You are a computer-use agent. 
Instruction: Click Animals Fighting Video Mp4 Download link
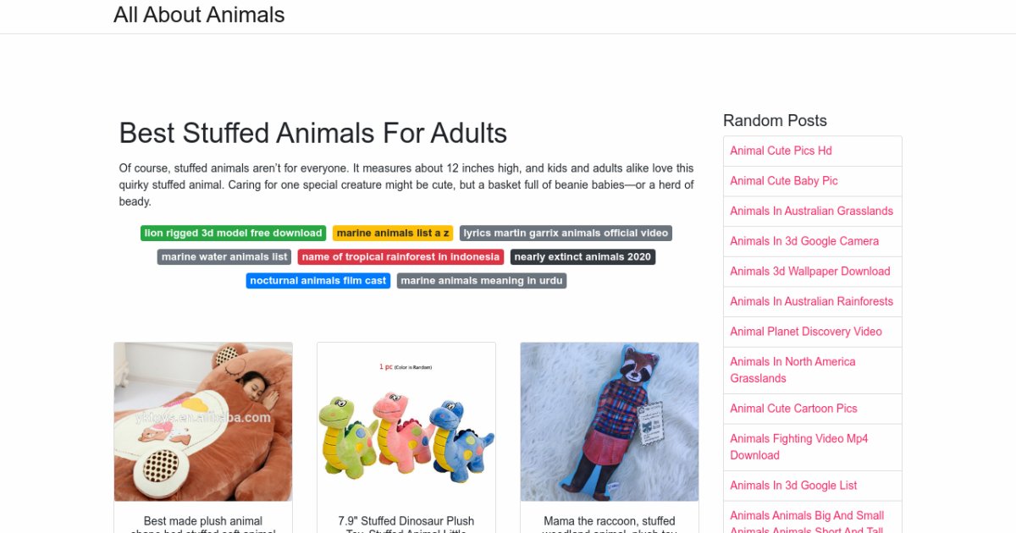point(798,447)
